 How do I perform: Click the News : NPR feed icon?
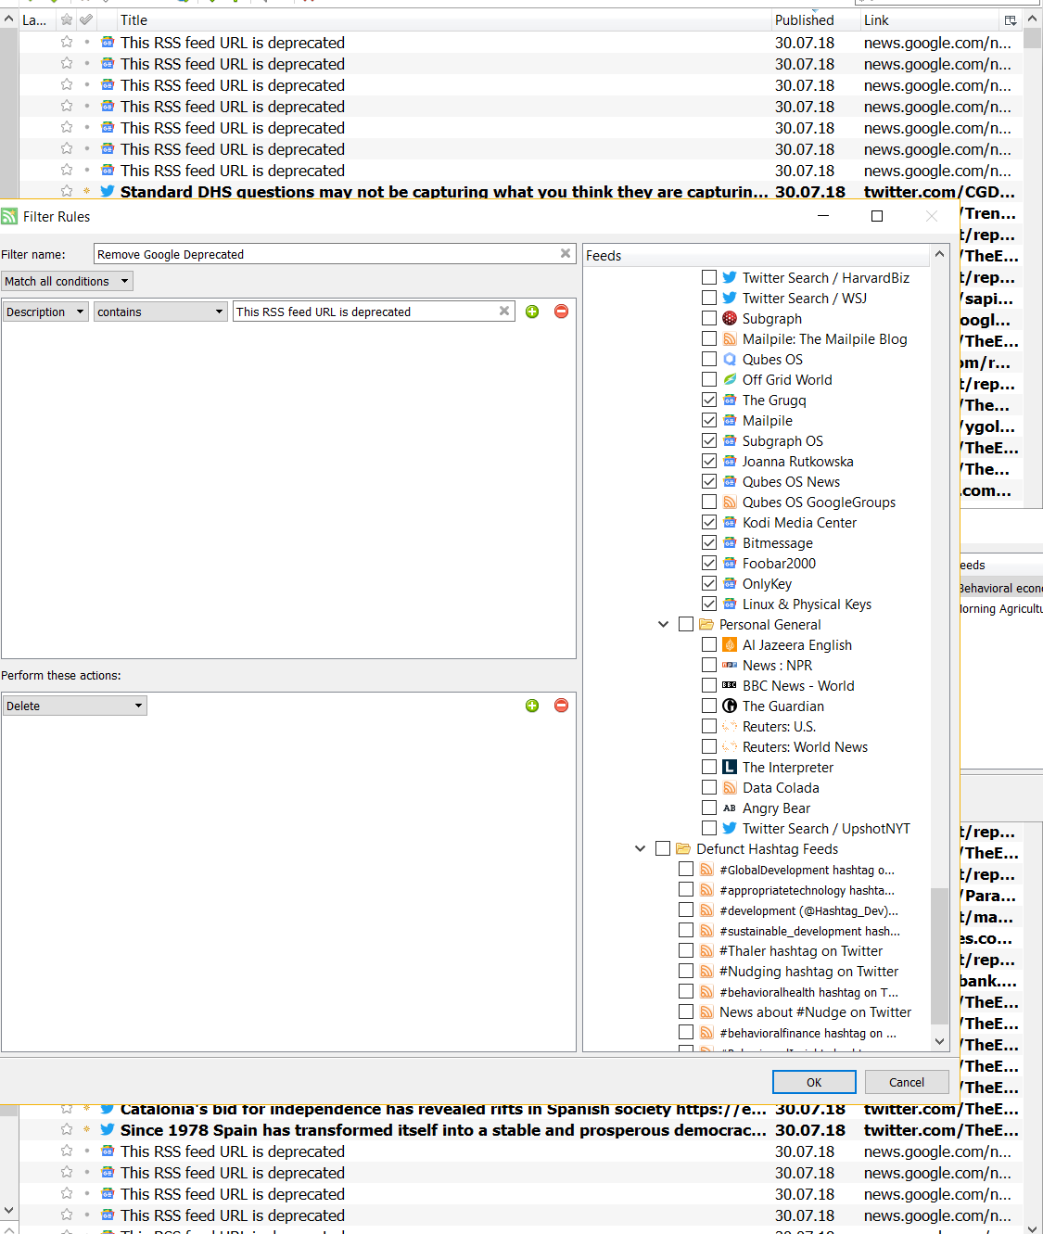tap(730, 665)
